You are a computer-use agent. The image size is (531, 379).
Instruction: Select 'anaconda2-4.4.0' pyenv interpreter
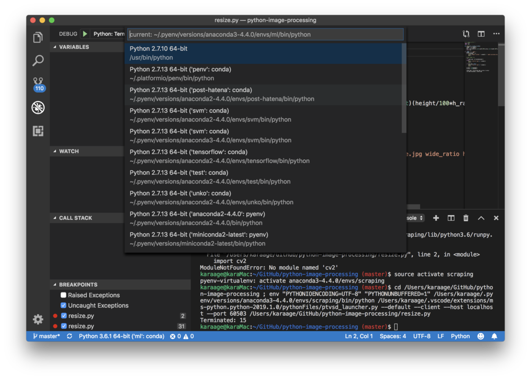tap(263, 218)
